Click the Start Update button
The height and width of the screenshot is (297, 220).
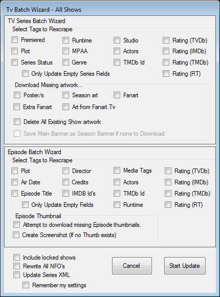[185, 266]
